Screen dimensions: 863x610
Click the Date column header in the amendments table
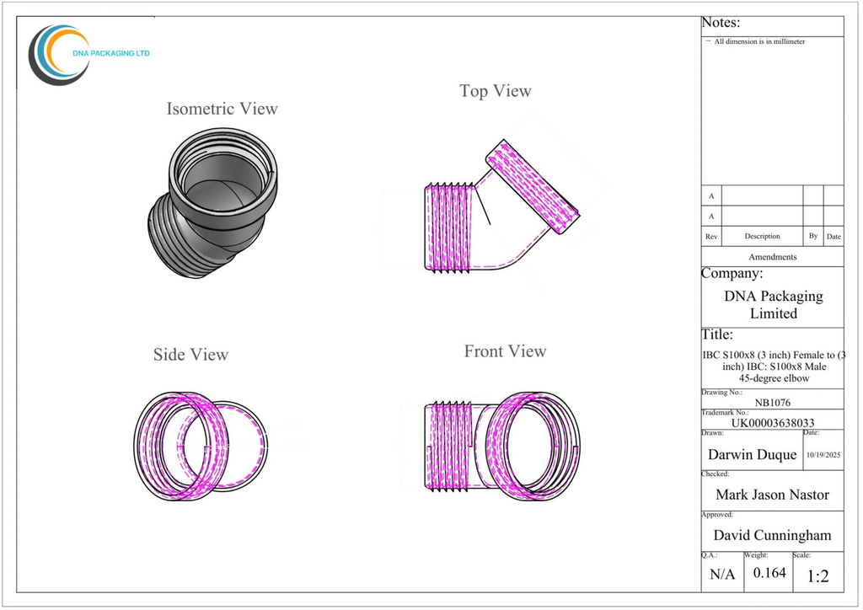(x=834, y=237)
